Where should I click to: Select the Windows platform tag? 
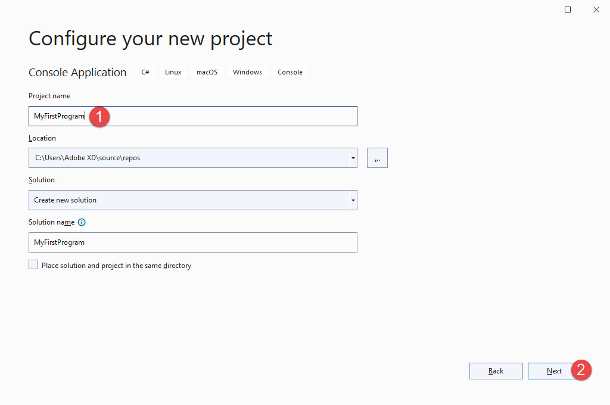pyautogui.click(x=247, y=71)
